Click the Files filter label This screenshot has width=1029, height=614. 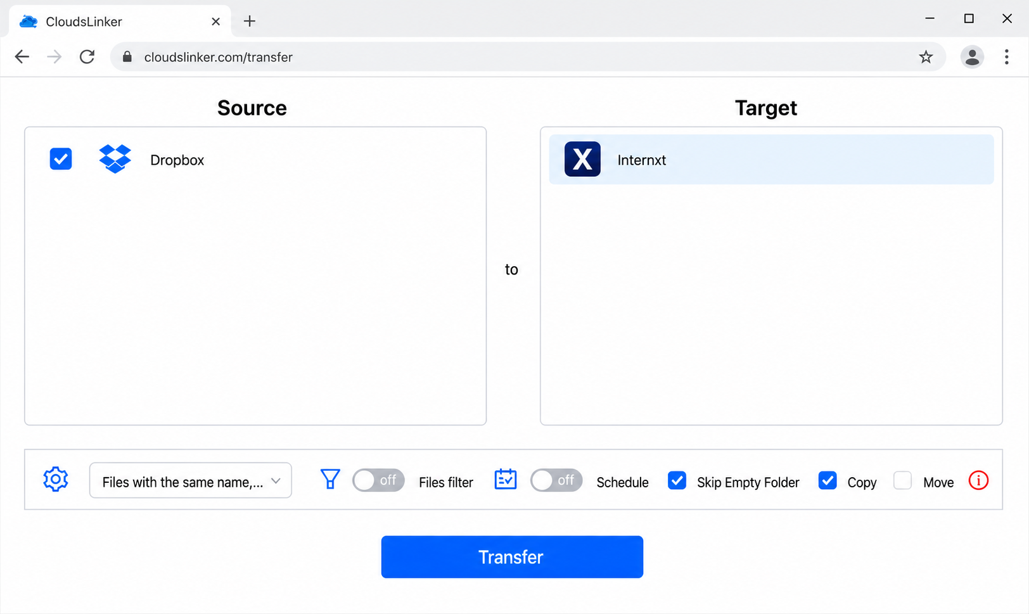pos(446,482)
